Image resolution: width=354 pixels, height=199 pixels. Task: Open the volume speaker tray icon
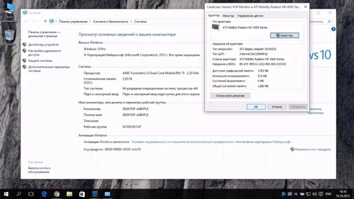(x=314, y=194)
